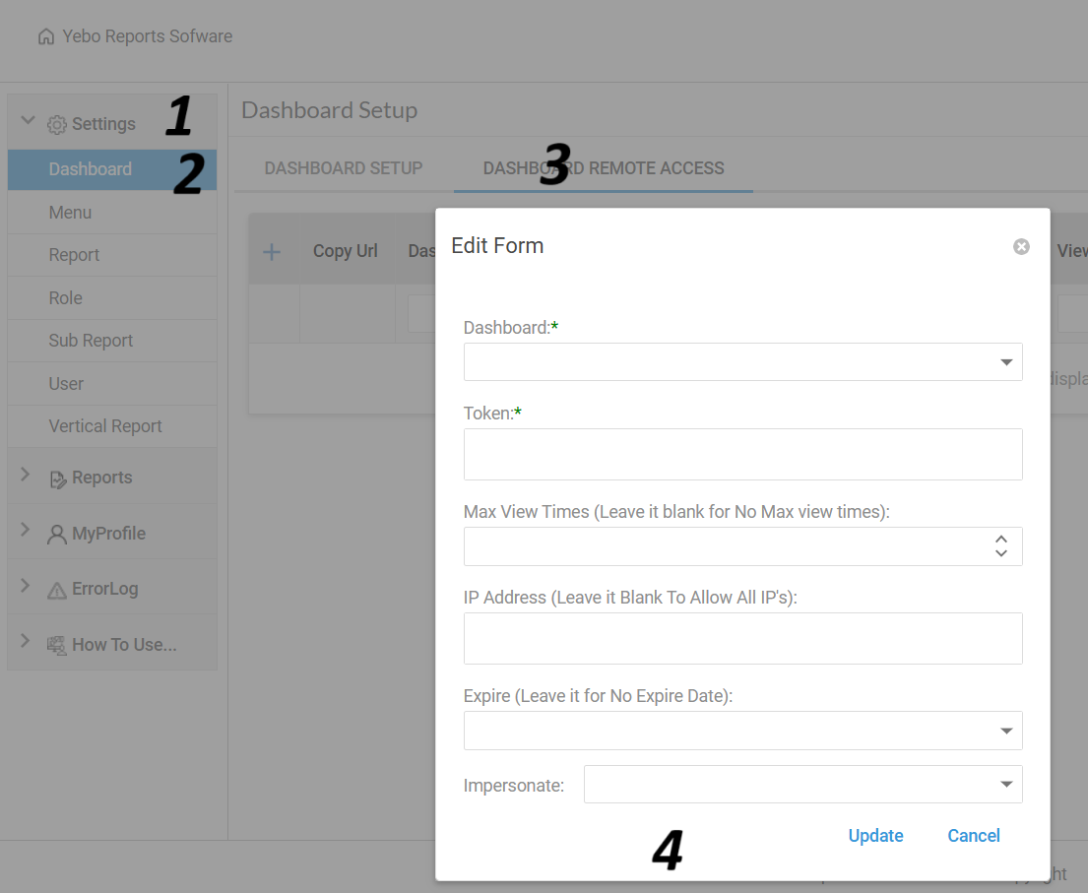Click the Token input field

[743, 455]
